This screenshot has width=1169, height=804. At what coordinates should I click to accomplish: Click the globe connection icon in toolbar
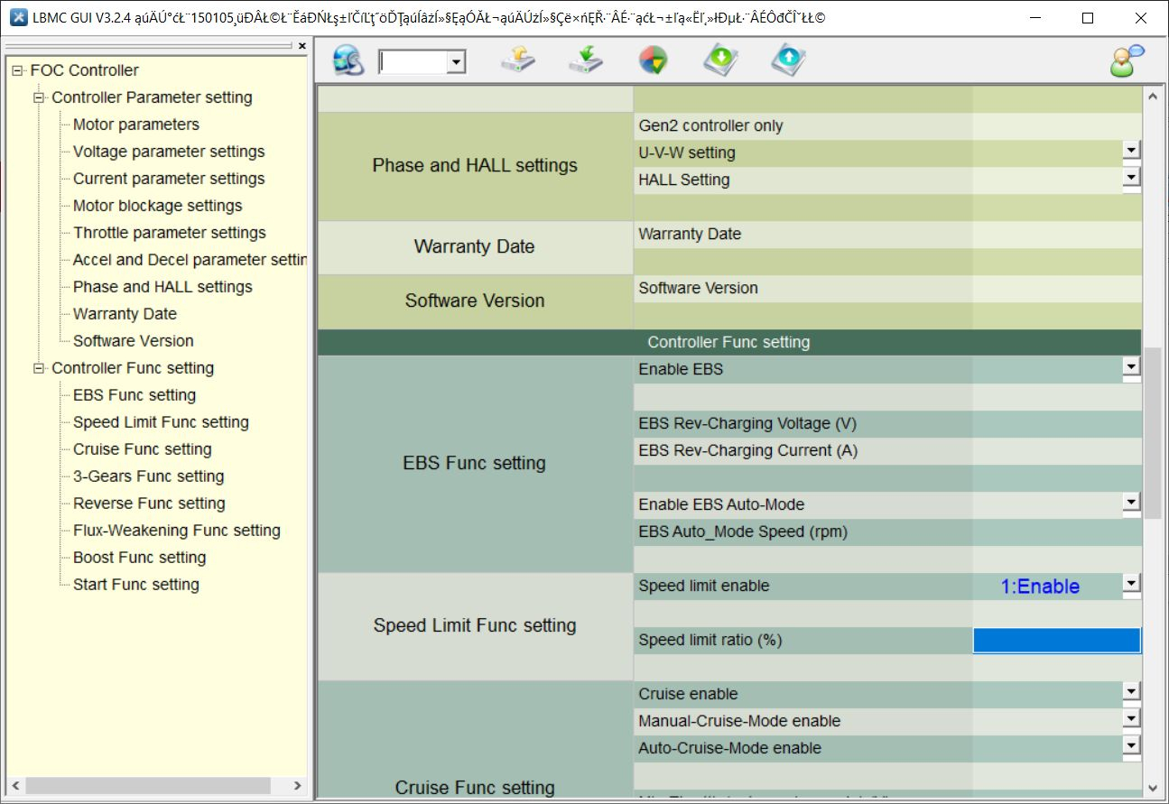click(x=348, y=60)
